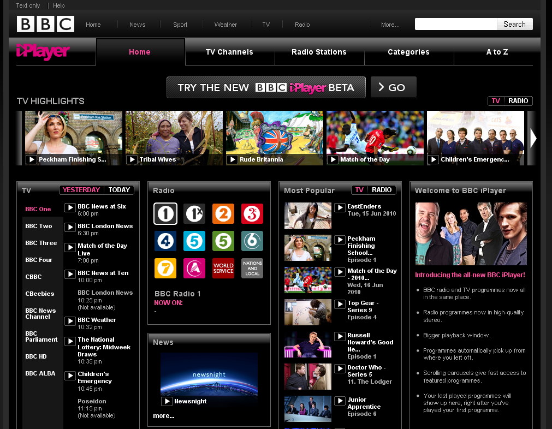
Task: Switch Most Popular to TV
Action: (x=359, y=190)
